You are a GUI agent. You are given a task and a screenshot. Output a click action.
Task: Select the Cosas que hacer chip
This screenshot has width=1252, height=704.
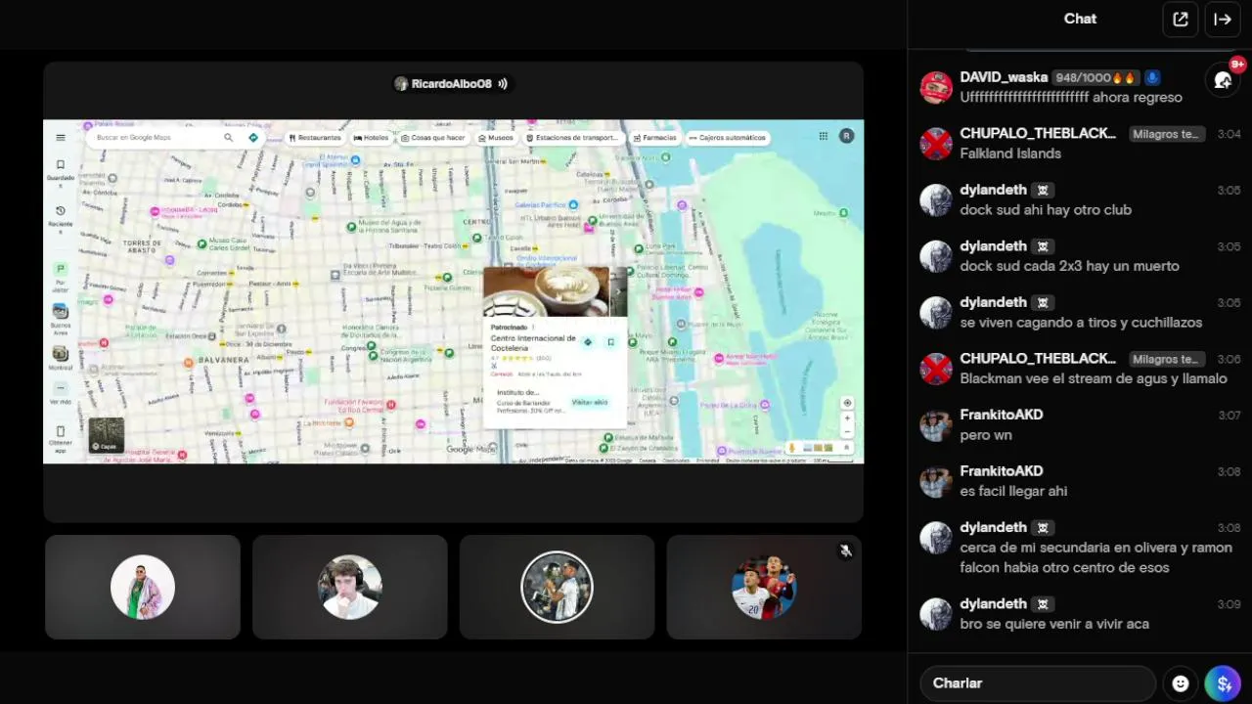click(x=432, y=138)
